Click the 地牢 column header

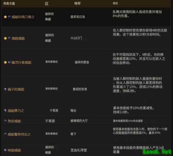tap(78, 4)
